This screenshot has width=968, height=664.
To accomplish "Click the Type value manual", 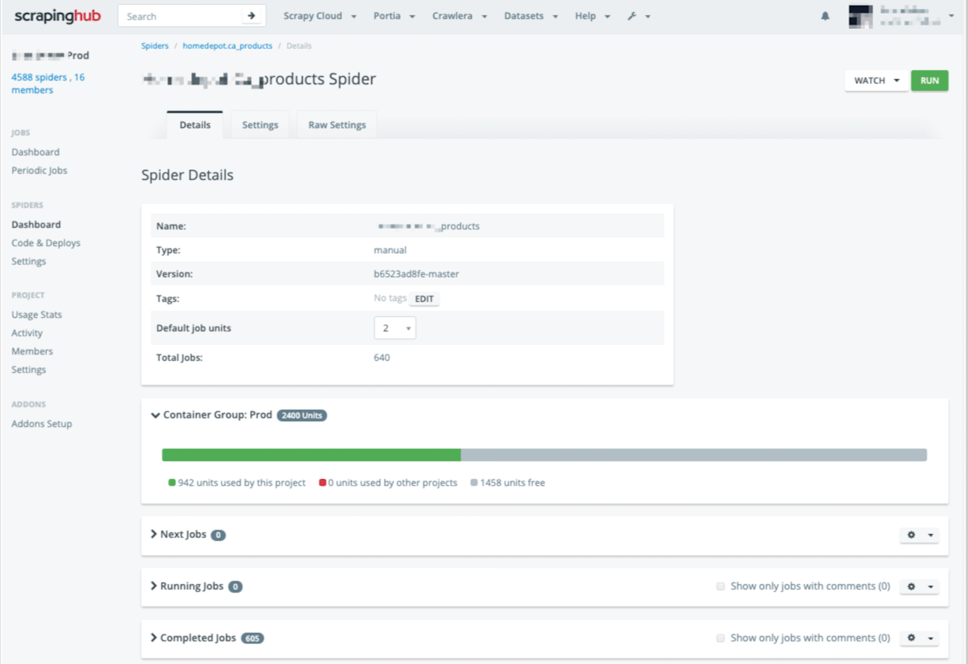I will click(x=390, y=250).
